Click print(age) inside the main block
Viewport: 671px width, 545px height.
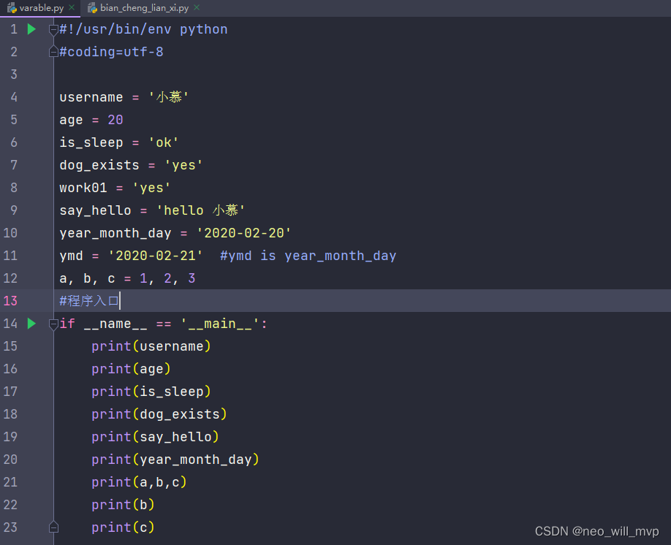click(131, 368)
